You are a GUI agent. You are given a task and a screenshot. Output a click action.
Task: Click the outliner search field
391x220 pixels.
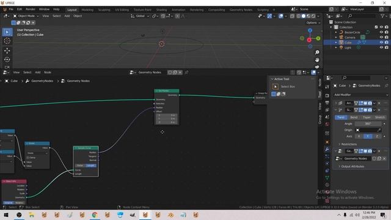coord(361,16)
